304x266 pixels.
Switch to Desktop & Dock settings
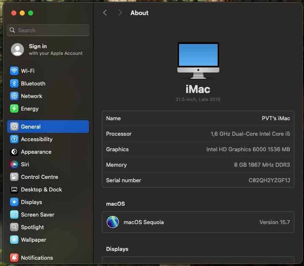click(x=41, y=189)
